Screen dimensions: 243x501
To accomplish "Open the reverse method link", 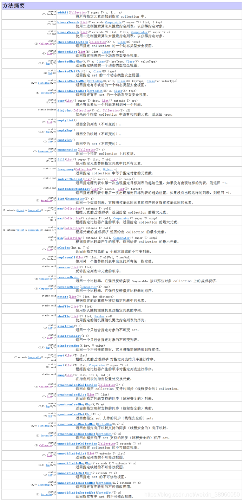I will point(64,267).
